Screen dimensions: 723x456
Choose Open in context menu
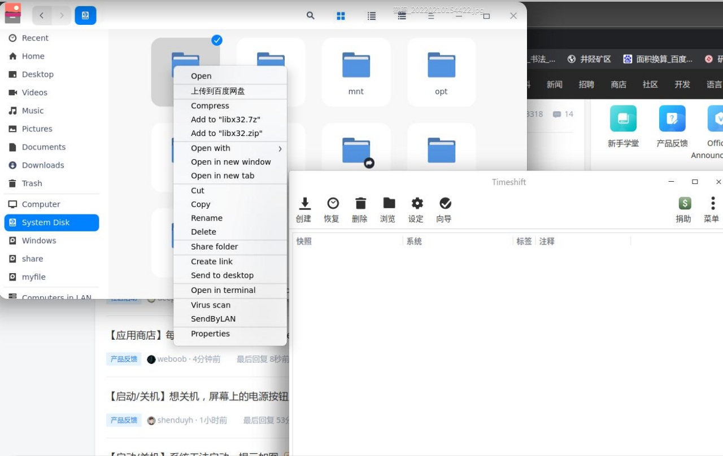click(x=230, y=76)
